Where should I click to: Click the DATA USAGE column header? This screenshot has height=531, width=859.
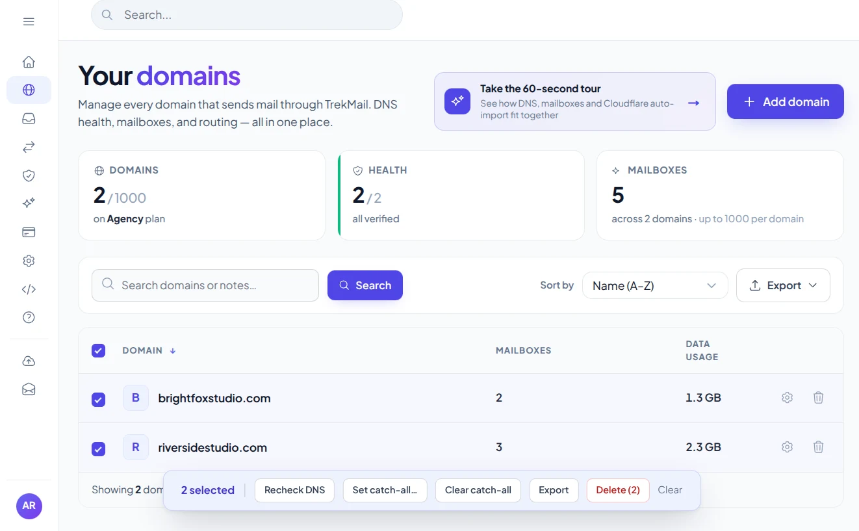[x=702, y=350]
